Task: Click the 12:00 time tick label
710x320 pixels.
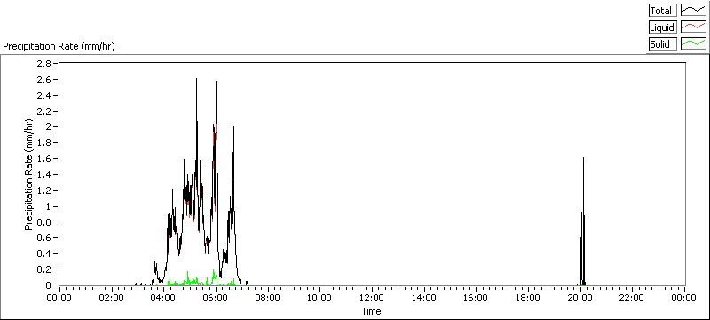Action: pos(372,298)
